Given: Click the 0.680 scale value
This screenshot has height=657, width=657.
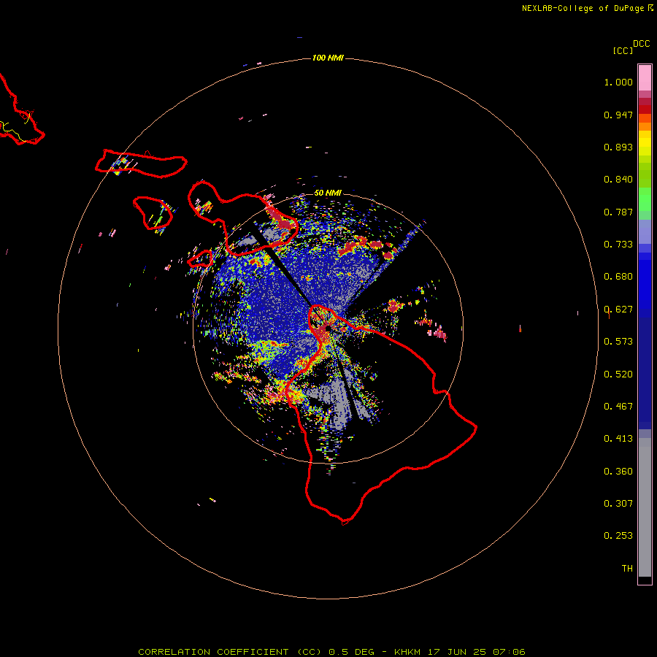Looking at the screenshot, I should [x=618, y=277].
